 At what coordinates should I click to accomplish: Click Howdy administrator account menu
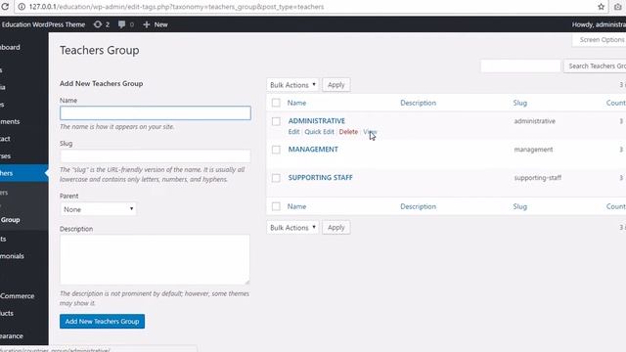599,24
